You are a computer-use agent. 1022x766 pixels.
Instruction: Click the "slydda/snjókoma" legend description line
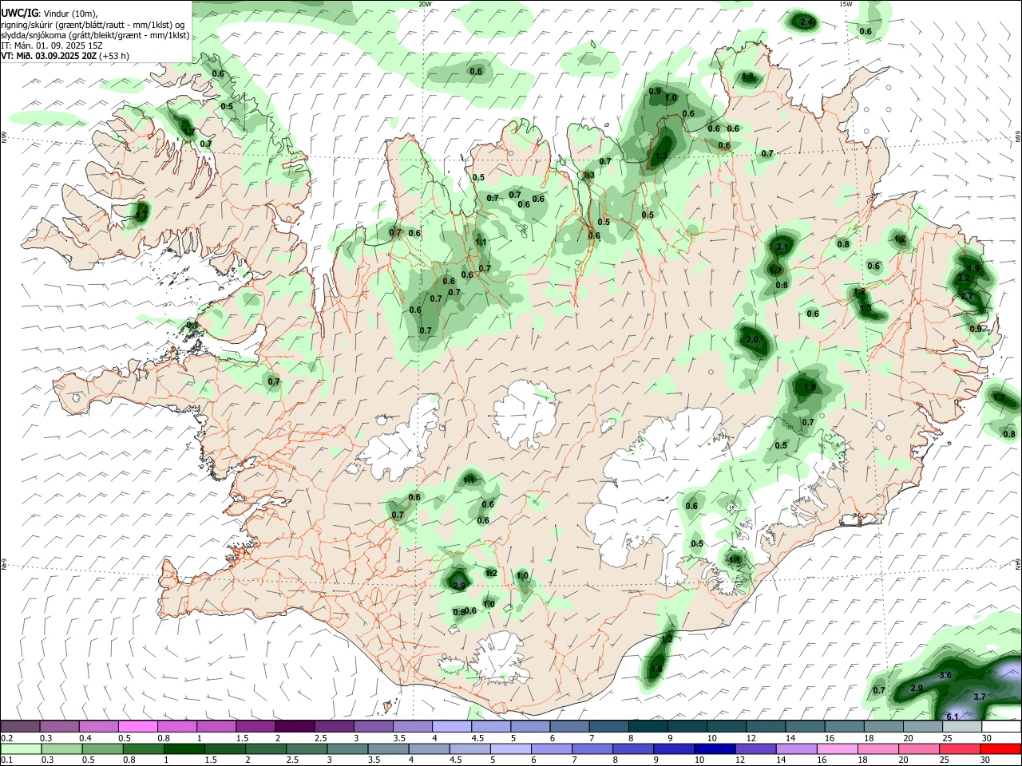pyautogui.click(x=95, y=35)
